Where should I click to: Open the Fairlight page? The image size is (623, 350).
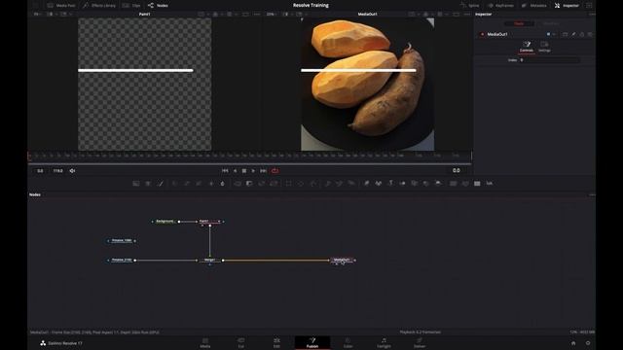[x=384, y=343]
